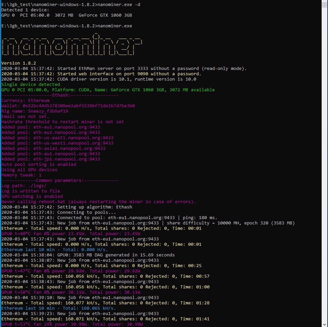The height and width of the screenshot is (327, 328).
Task: Click the Ethereum speed line with Time: 00:25
Action: coord(101,266)
